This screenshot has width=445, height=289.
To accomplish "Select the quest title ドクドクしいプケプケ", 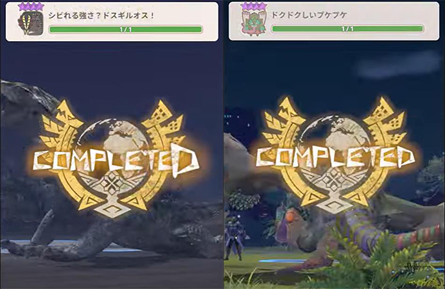I will (x=310, y=15).
